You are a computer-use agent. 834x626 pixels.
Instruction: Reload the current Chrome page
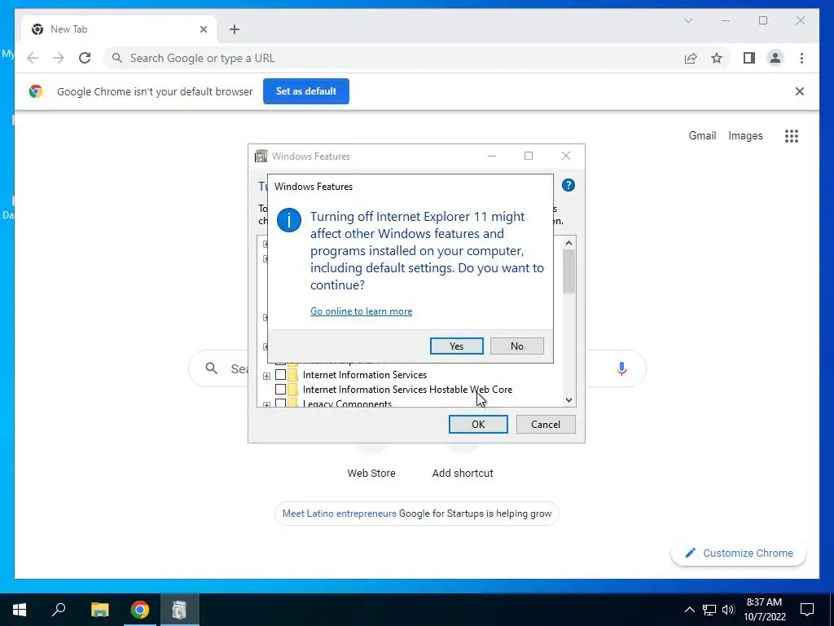[85, 58]
